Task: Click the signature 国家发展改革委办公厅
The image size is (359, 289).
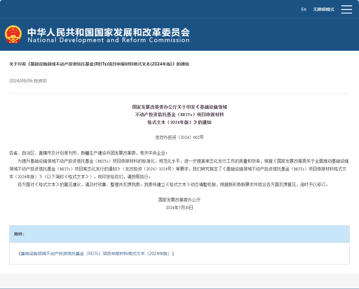Action: [179, 200]
